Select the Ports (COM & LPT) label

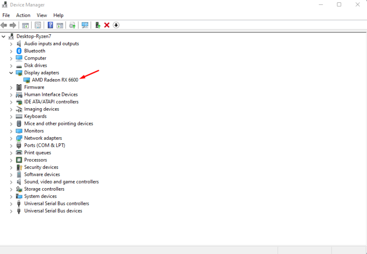point(44,145)
